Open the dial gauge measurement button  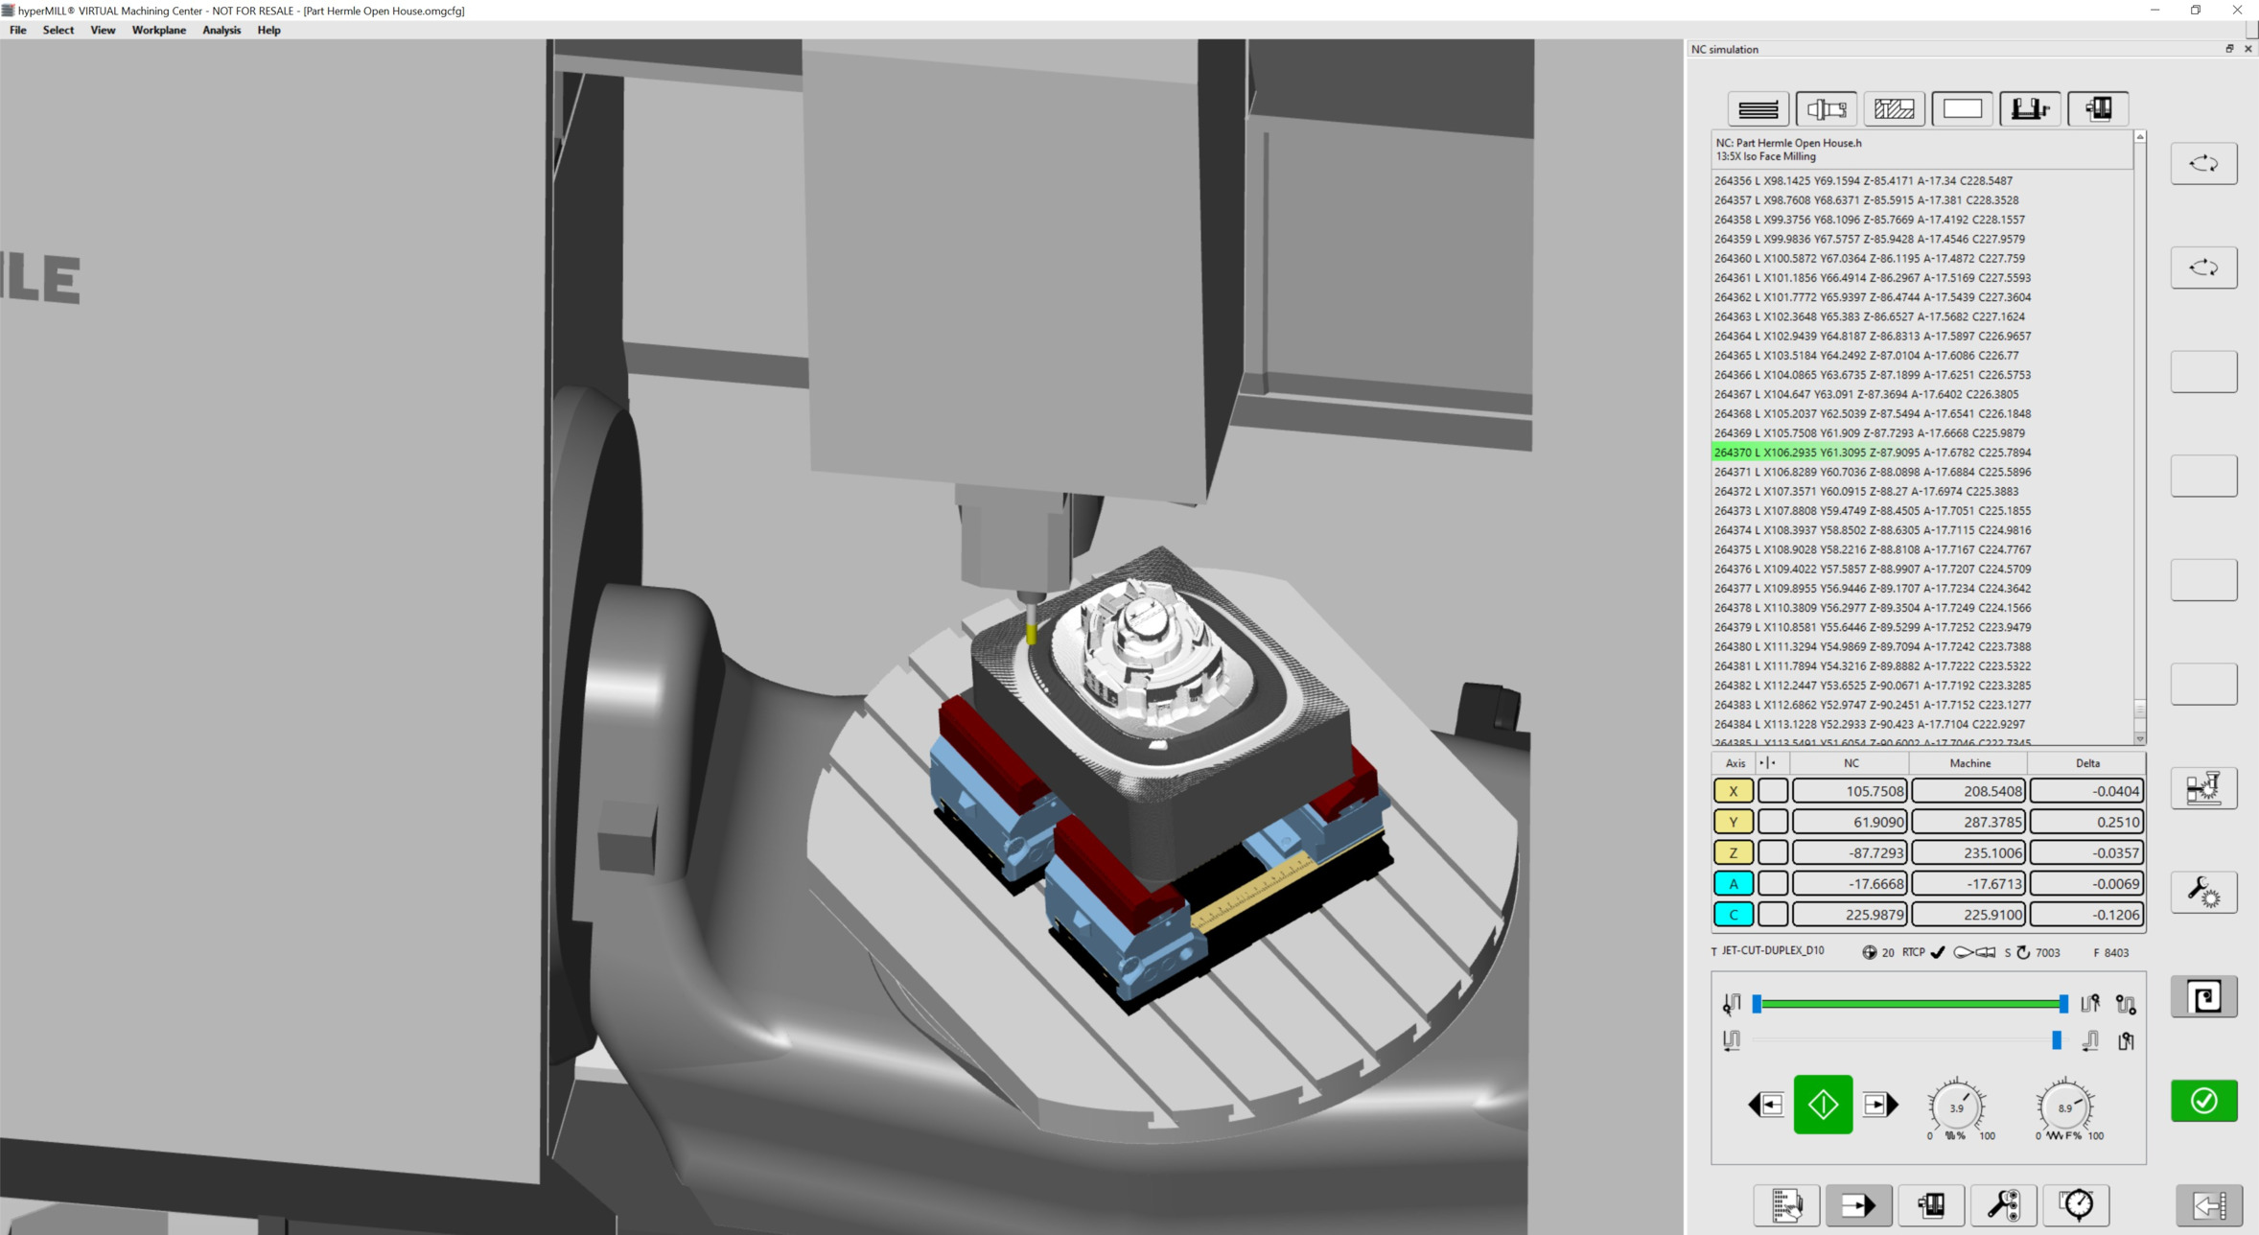[x=2076, y=1205]
